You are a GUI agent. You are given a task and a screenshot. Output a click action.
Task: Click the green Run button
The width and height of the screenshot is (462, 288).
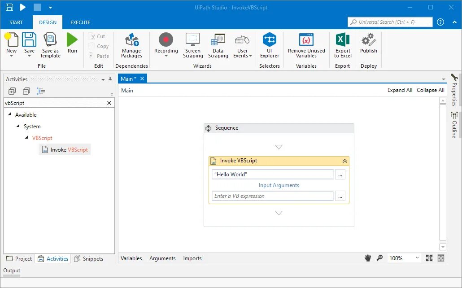click(72, 43)
